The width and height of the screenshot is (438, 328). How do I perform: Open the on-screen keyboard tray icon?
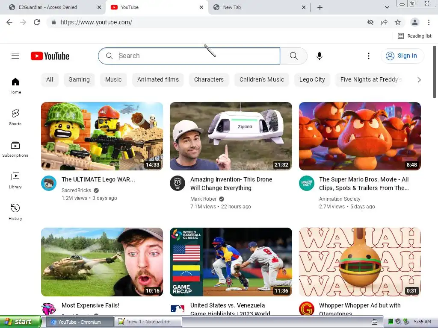click(x=375, y=322)
